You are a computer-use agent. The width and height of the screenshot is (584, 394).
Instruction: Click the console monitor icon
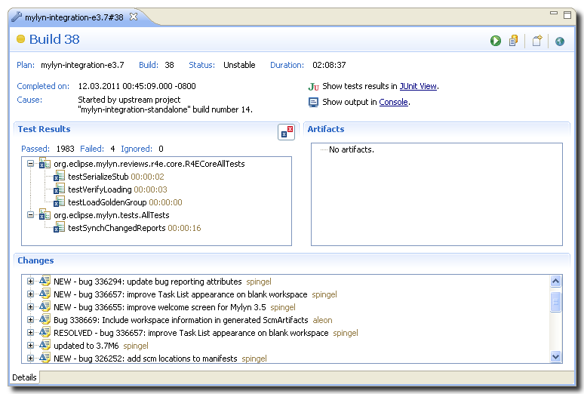(313, 102)
